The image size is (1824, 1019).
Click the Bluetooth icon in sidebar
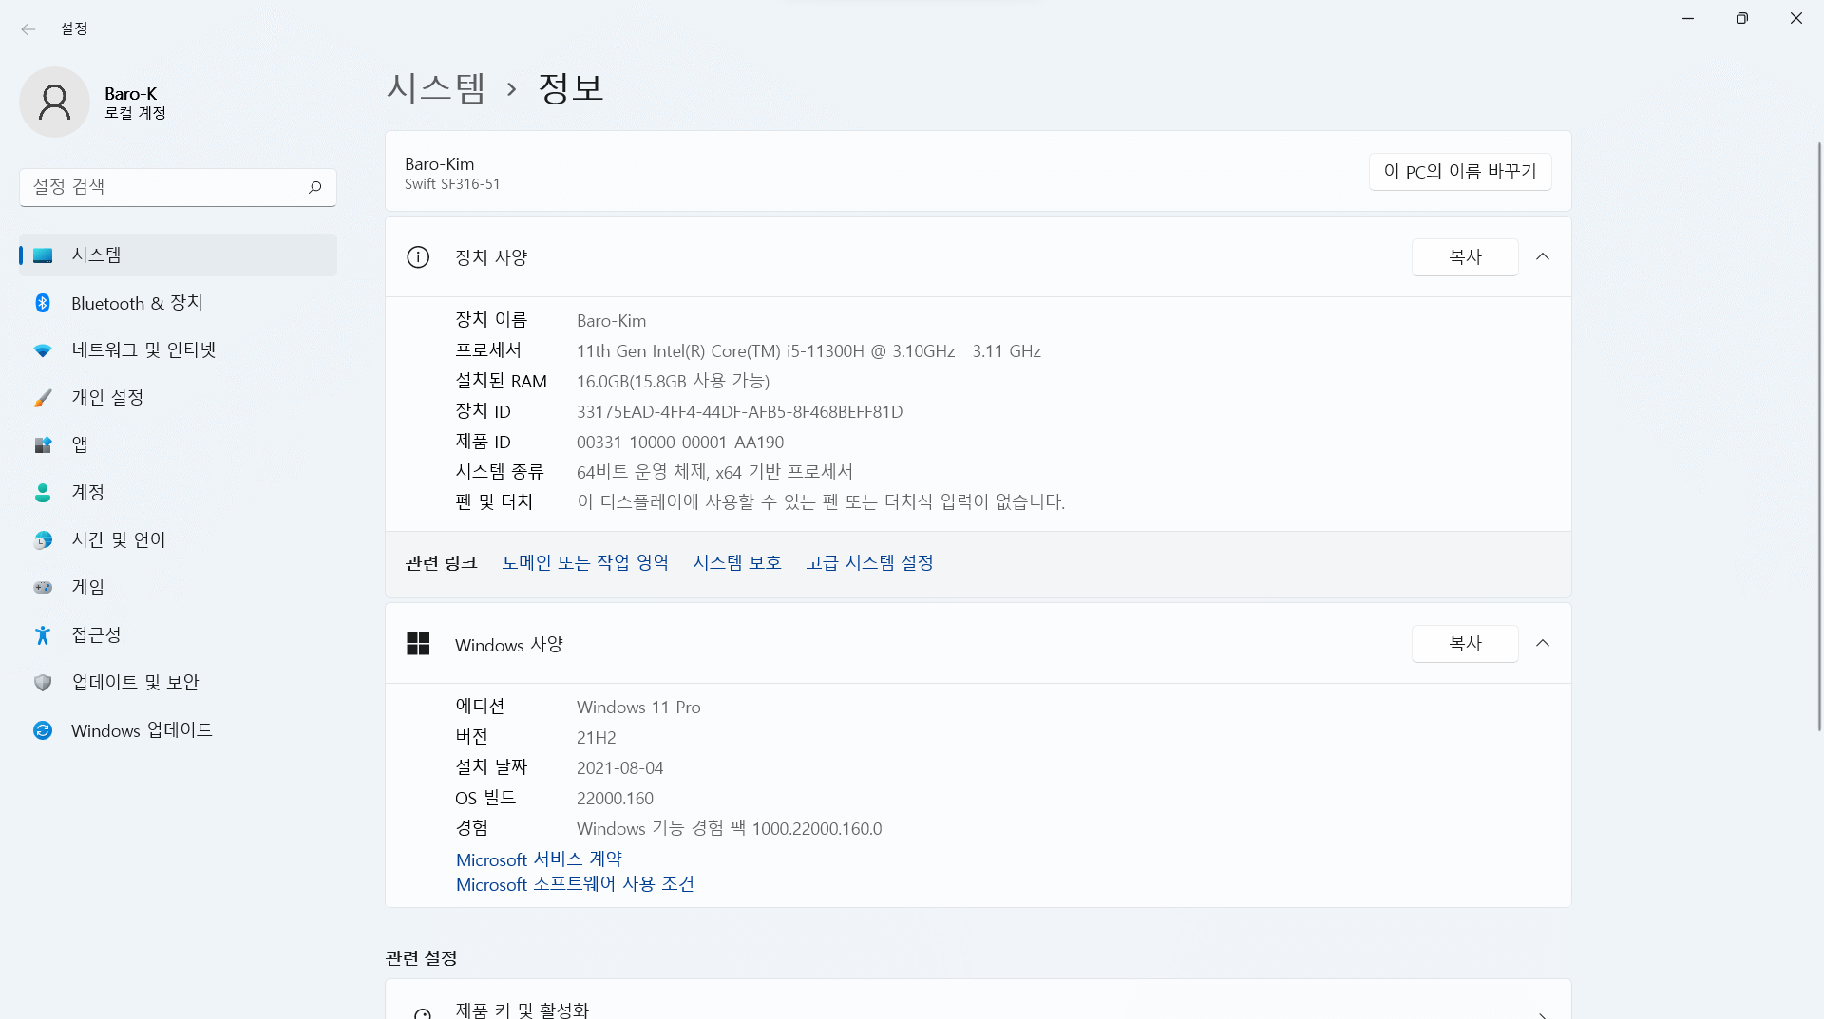[x=43, y=303]
